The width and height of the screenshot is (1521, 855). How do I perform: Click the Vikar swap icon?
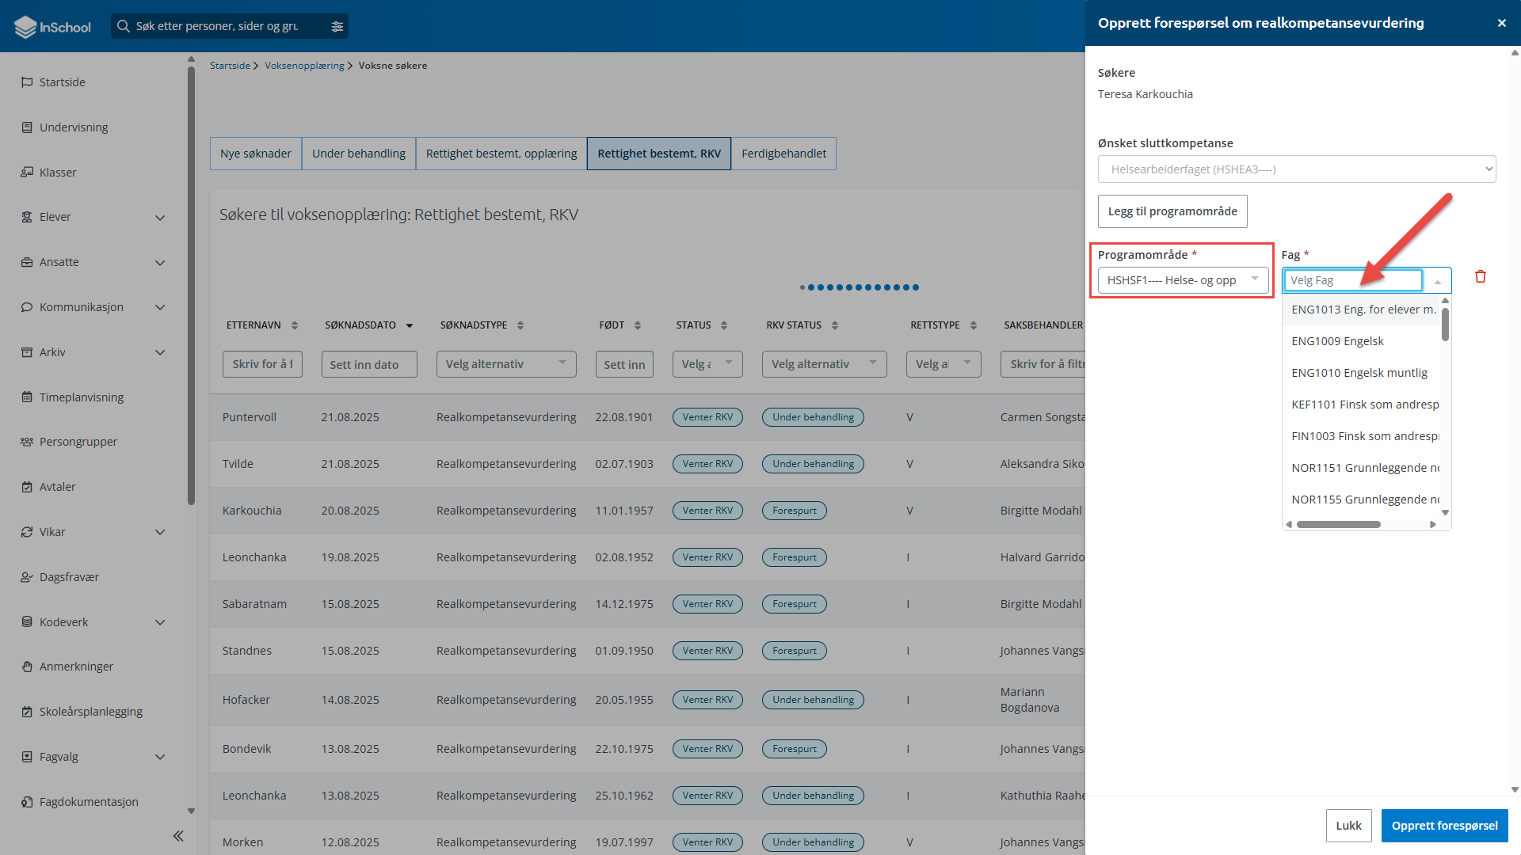click(27, 532)
